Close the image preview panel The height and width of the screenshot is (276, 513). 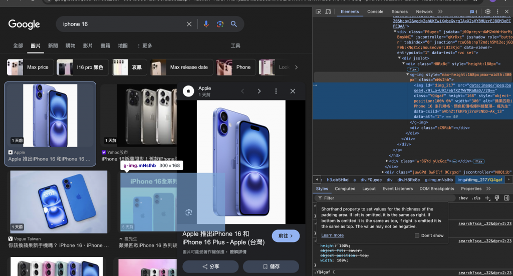point(293,91)
